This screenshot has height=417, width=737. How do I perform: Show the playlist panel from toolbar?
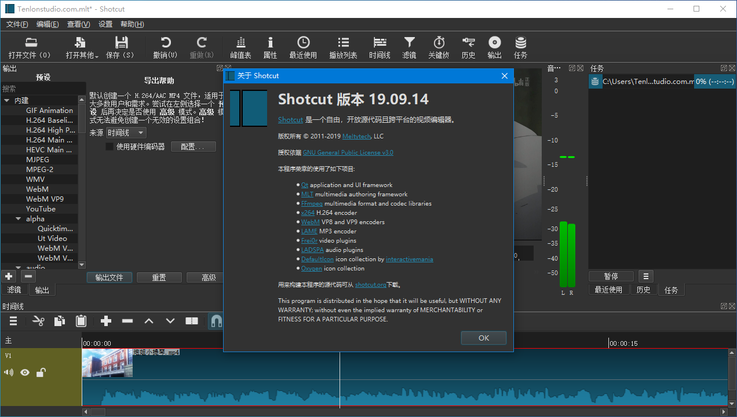tap(343, 42)
